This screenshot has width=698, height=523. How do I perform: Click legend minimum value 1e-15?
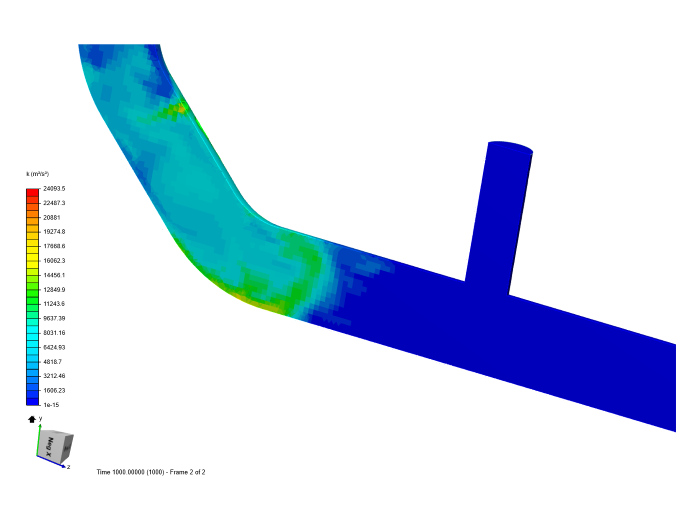click(x=51, y=405)
